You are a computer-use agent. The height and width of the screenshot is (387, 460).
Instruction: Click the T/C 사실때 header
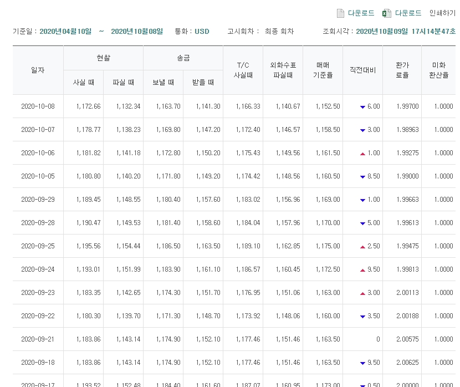coord(243,70)
